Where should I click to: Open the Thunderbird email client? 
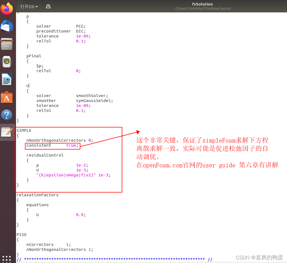pyautogui.click(x=7, y=26)
